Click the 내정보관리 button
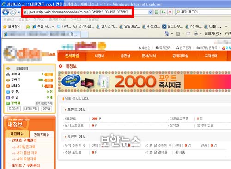231x169 pixels. coord(31,109)
